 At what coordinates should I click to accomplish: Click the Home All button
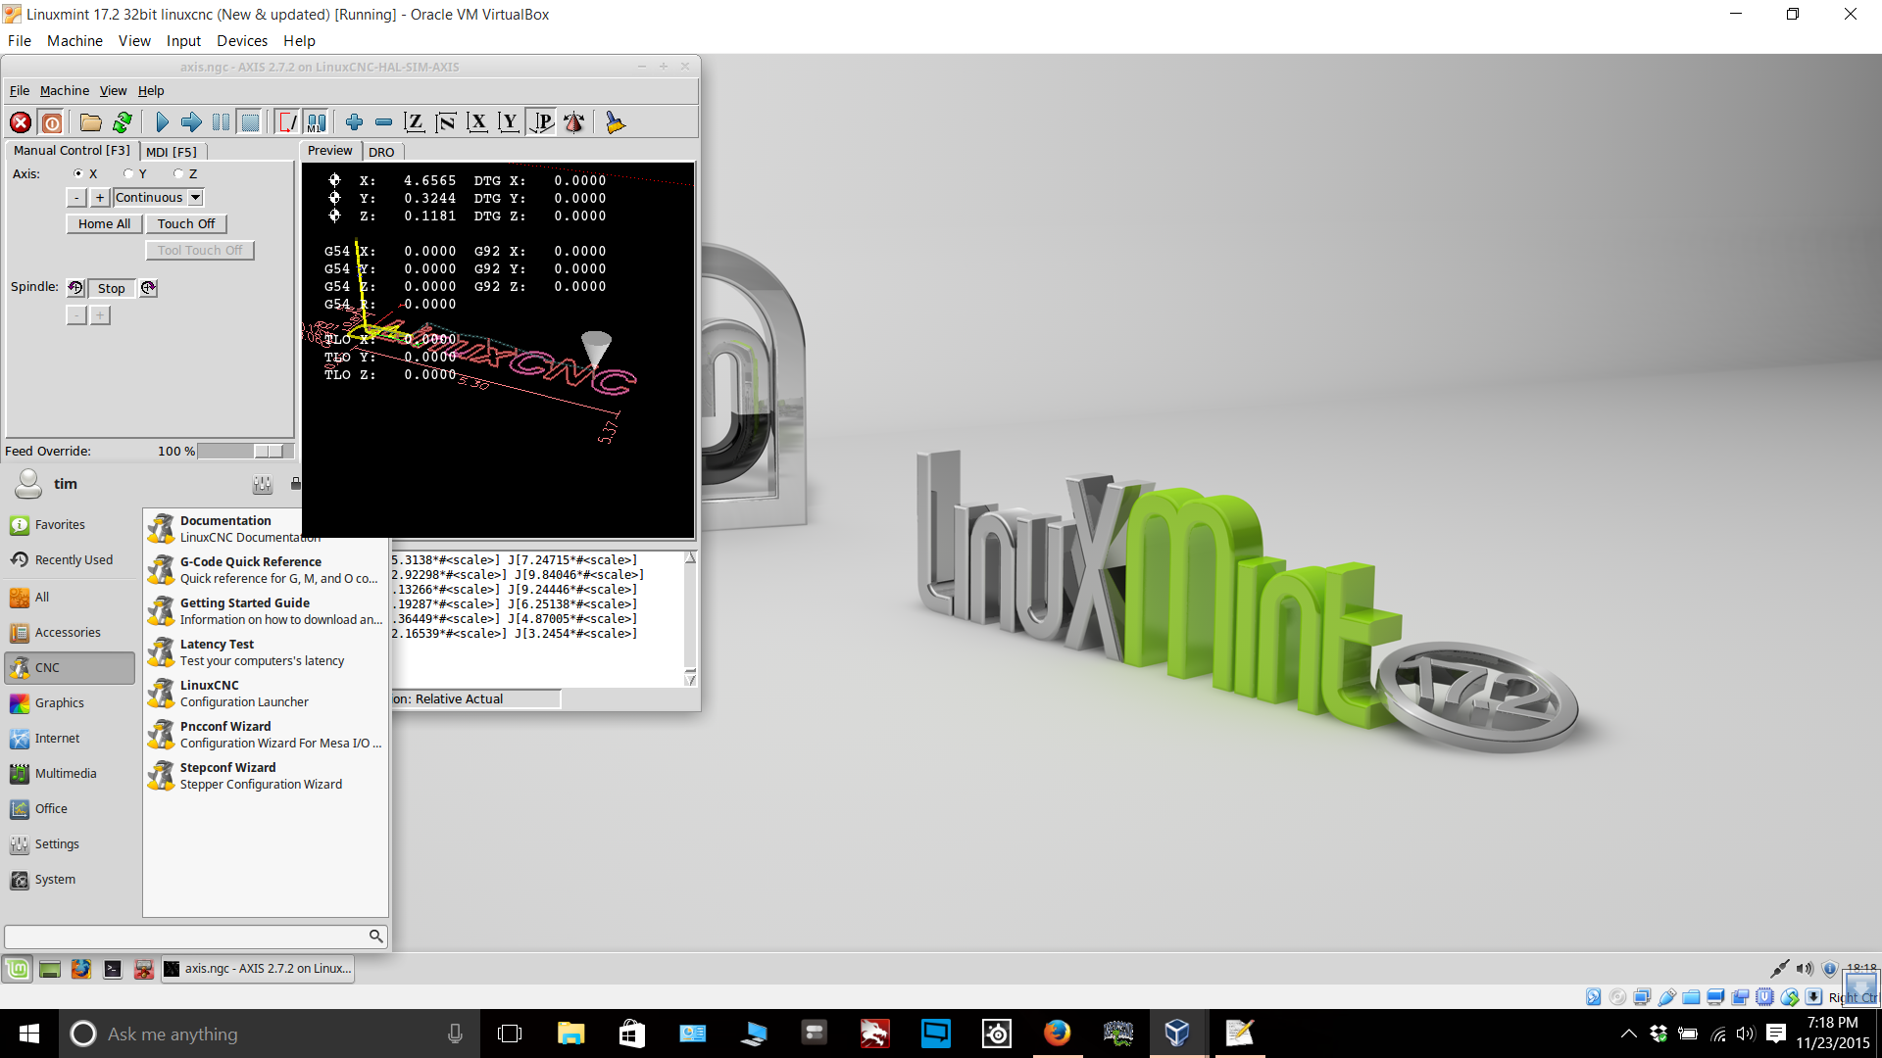[104, 224]
